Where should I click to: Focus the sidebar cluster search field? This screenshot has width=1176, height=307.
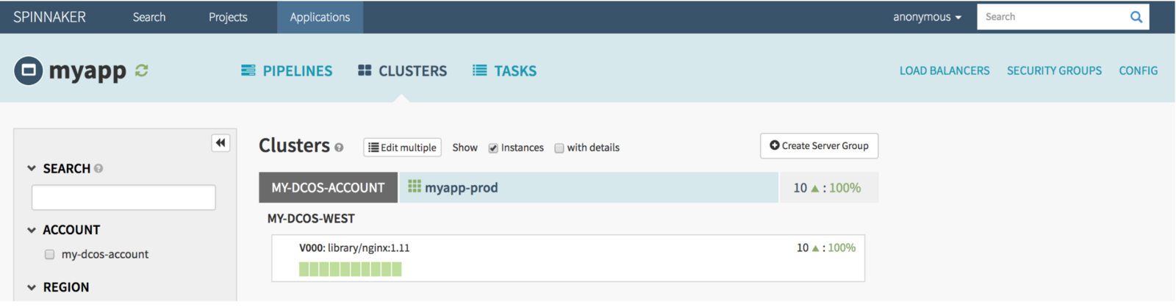point(123,198)
